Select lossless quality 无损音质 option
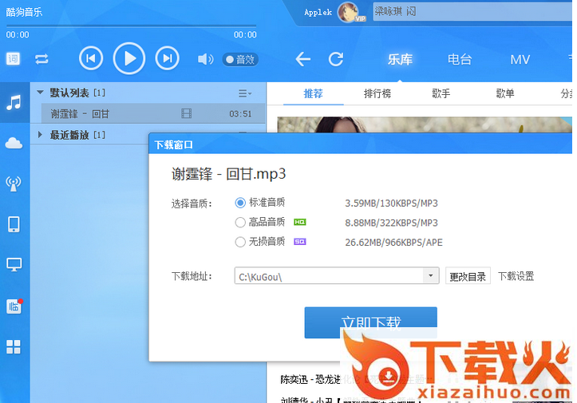Image resolution: width=577 pixels, height=403 pixels. point(241,242)
